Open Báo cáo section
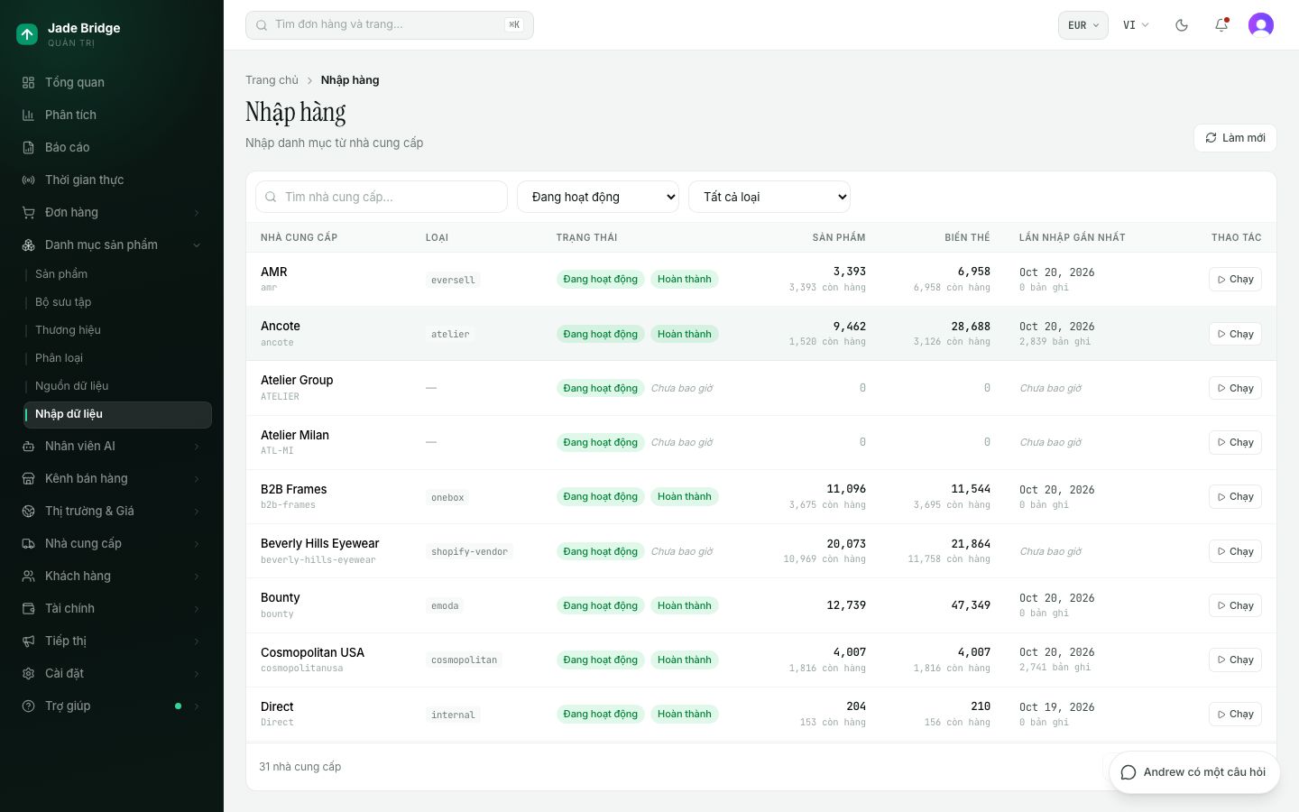The height and width of the screenshot is (812, 1299). coord(112,147)
